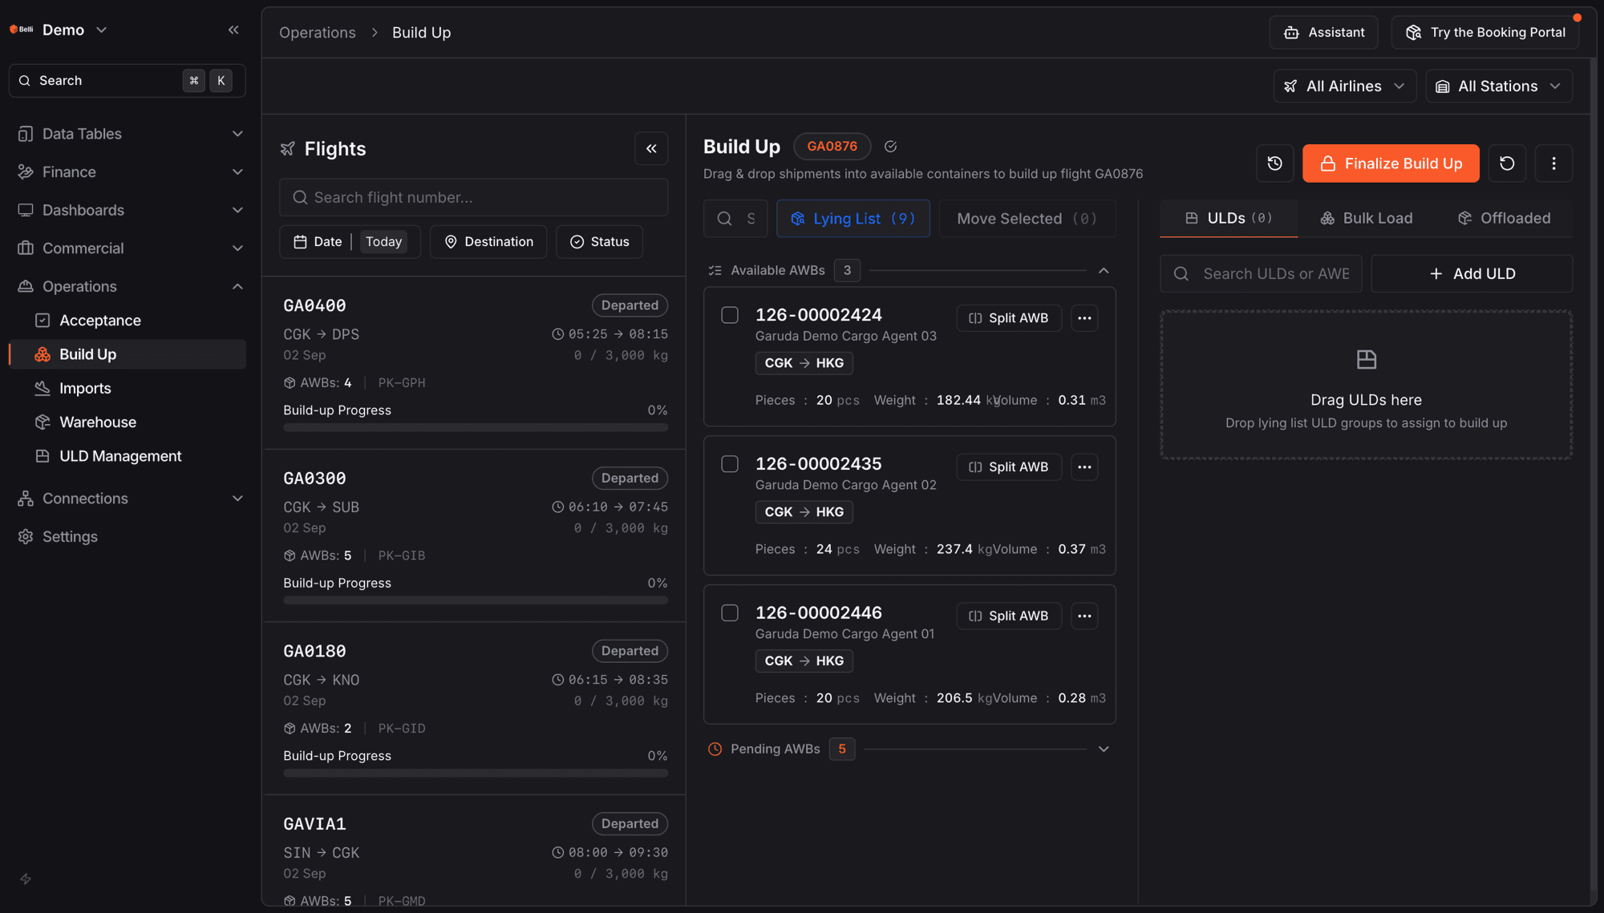Click the notification dot on Booking Portal

[1577, 18]
